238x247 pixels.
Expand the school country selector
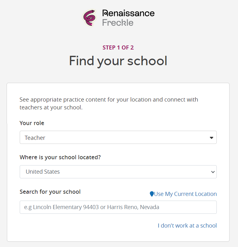(x=118, y=172)
